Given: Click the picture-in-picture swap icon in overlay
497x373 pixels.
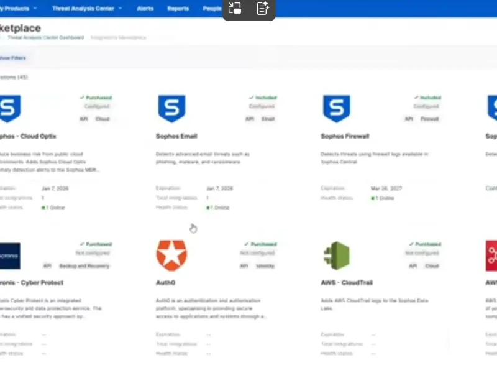Looking at the screenshot, I should coord(235,9).
